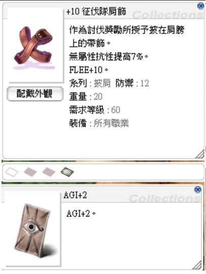Click the Collections watermark in the card window
The height and width of the screenshot is (274, 206).
pos(164,198)
